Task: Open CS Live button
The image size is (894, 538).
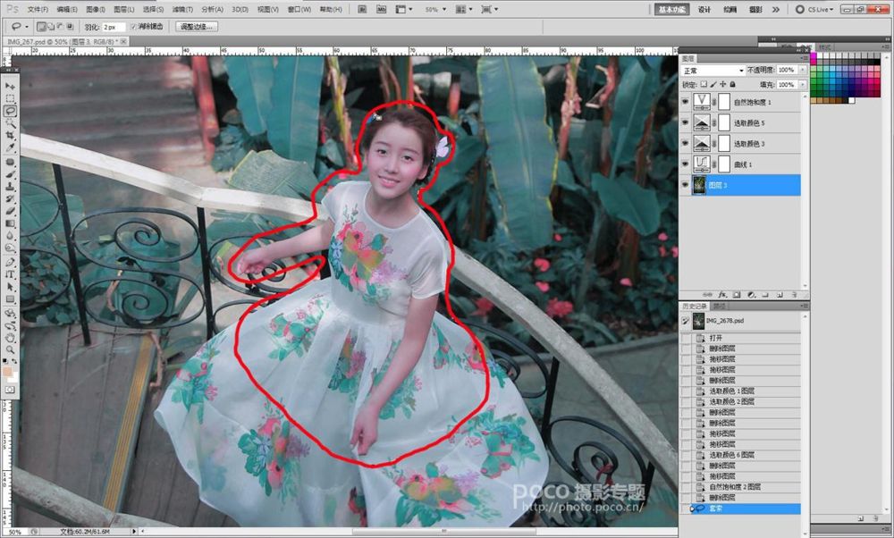Action: click(814, 9)
